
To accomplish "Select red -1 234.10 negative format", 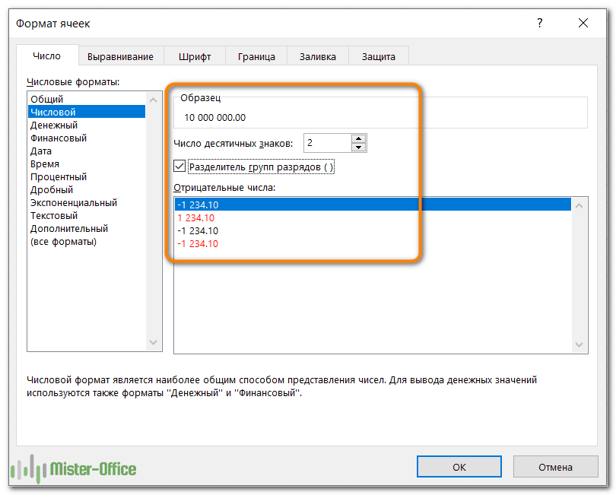I will [x=197, y=243].
